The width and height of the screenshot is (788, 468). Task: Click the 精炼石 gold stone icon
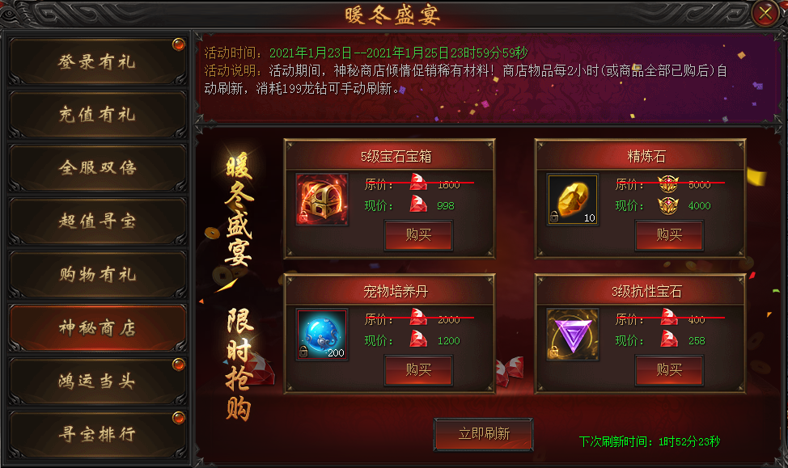(573, 200)
